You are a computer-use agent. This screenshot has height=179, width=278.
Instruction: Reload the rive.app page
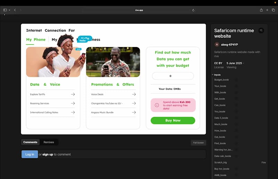tap(193, 10)
